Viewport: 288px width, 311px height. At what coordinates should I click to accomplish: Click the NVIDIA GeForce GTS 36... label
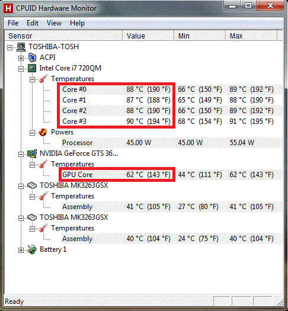(79, 153)
